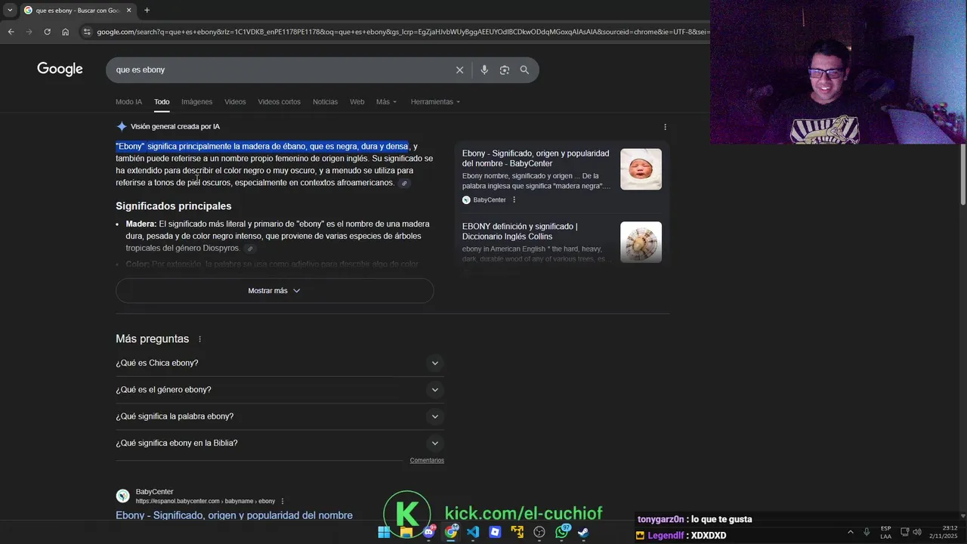Reload the page with the refresh icon

(47, 32)
